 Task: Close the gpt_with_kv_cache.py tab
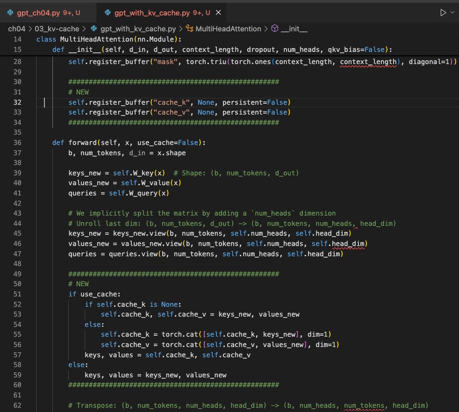(218, 13)
